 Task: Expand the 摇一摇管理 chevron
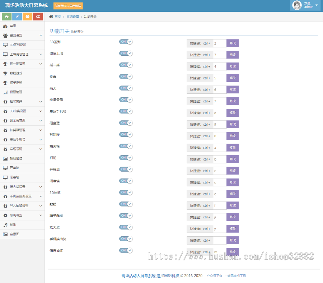pos(41,64)
